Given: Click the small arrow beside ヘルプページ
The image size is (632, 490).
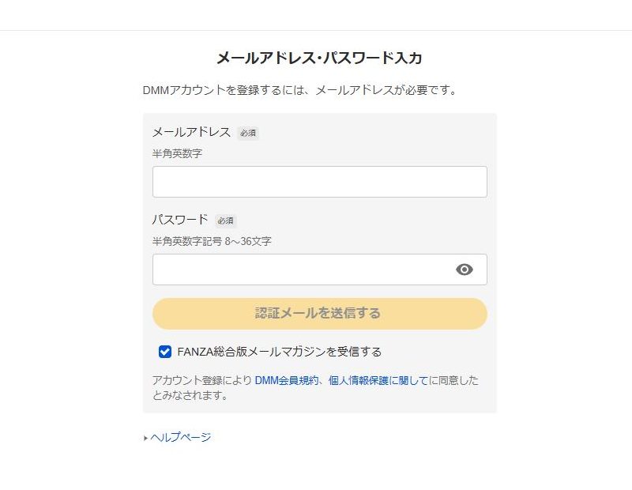Looking at the screenshot, I should 146,438.
